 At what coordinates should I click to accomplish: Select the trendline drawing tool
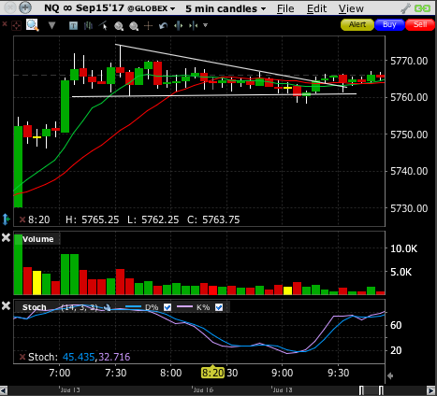click(103, 25)
